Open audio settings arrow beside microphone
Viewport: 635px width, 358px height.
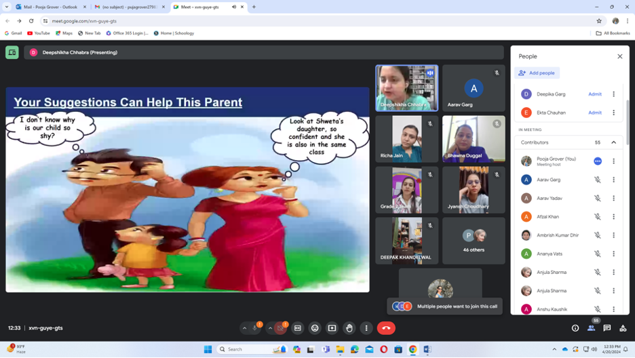[244, 328]
